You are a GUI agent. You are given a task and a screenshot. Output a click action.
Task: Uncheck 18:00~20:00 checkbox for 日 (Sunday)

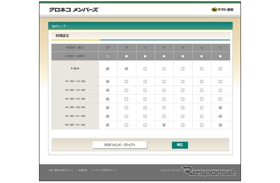coord(107,108)
